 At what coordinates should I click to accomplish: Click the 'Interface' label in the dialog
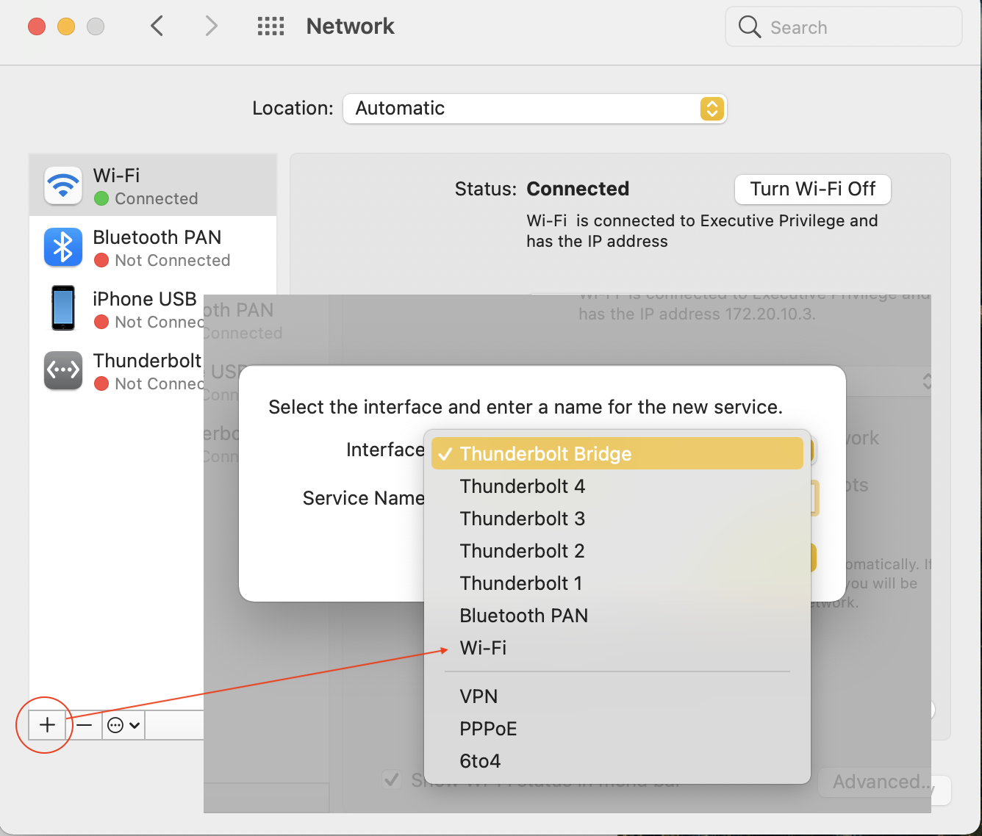[385, 450]
